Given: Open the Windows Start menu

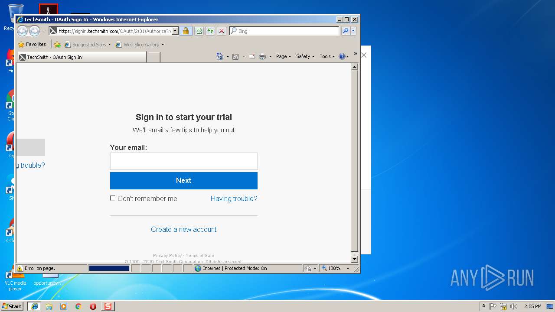Looking at the screenshot, I should (x=12, y=306).
